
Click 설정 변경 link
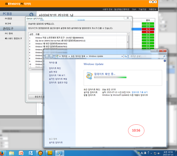tap(53, 72)
